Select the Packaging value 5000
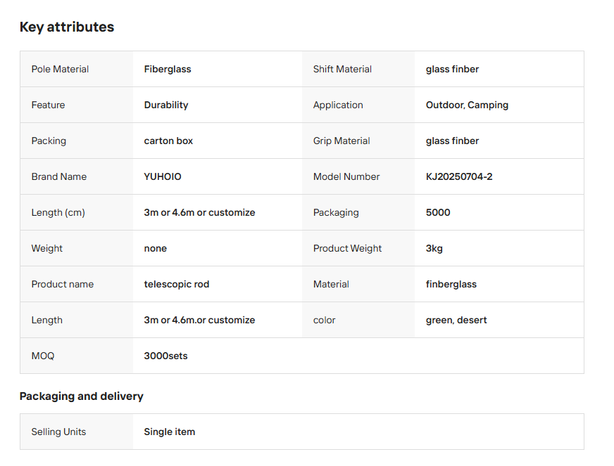 coord(438,212)
